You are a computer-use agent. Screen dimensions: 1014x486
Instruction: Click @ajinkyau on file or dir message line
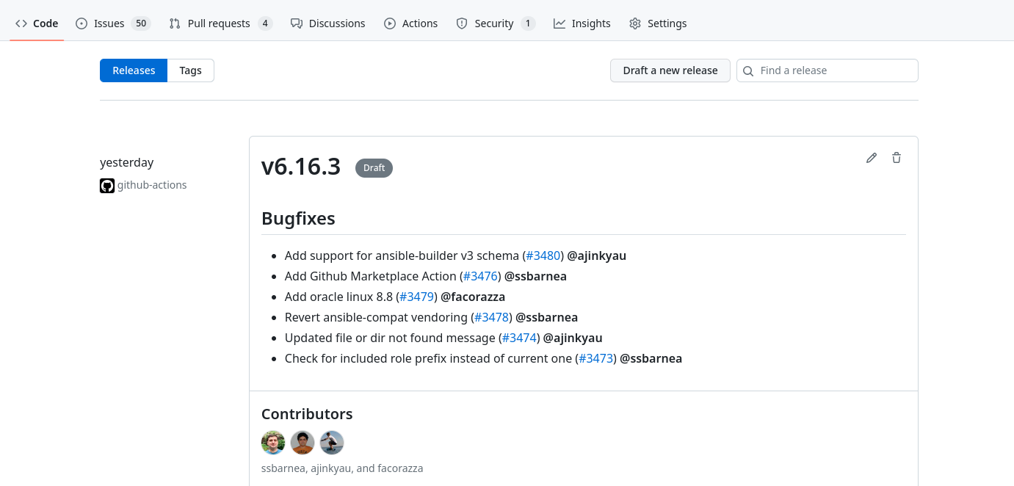(573, 338)
